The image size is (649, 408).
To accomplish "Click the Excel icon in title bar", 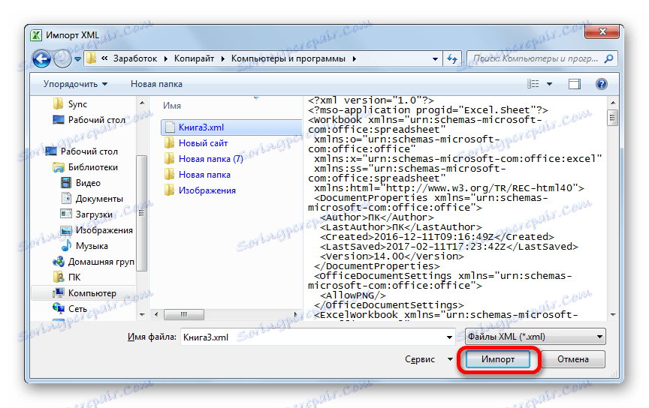I will tap(36, 35).
